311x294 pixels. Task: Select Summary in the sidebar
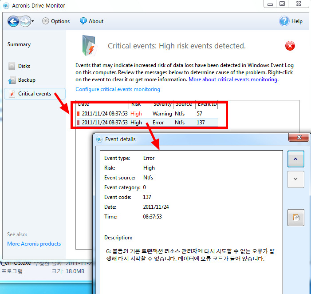19,44
